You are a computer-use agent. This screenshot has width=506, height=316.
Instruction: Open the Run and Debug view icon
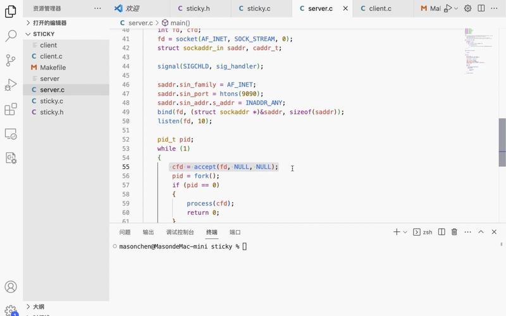coord(11,85)
